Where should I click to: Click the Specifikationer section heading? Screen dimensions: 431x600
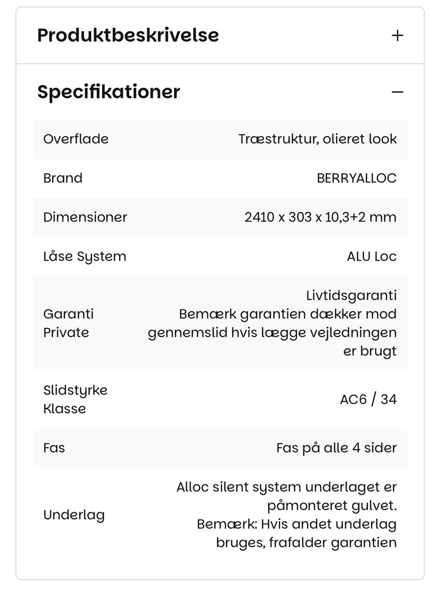pos(109,92)
